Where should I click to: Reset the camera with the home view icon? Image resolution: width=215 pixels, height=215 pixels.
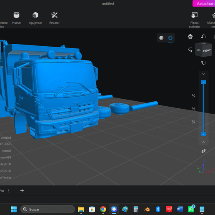[x=190, y=36]
